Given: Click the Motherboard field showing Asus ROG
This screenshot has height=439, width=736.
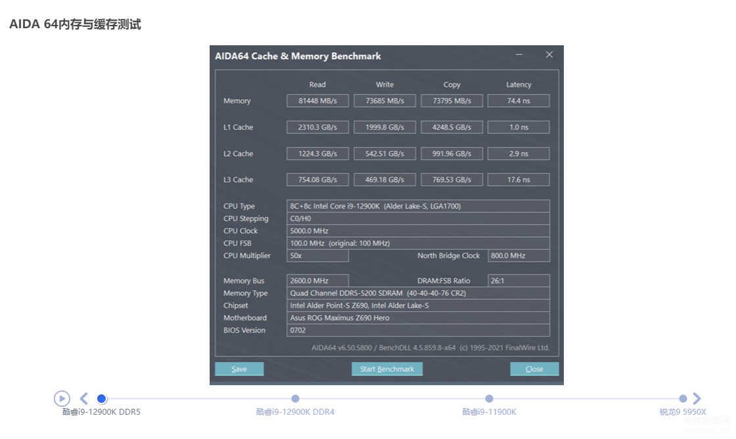Looking at the screenshot, I should point(418,318).
